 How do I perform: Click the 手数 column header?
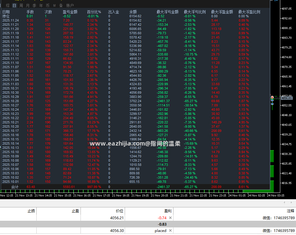point(30,12)
